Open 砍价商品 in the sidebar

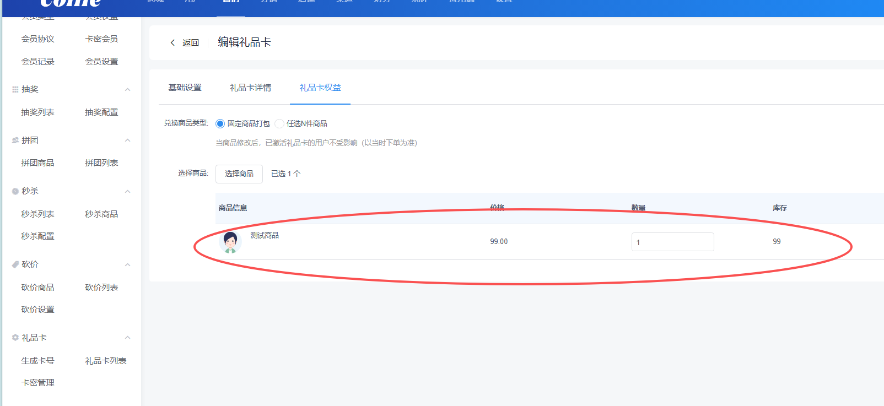pos(37,287)
